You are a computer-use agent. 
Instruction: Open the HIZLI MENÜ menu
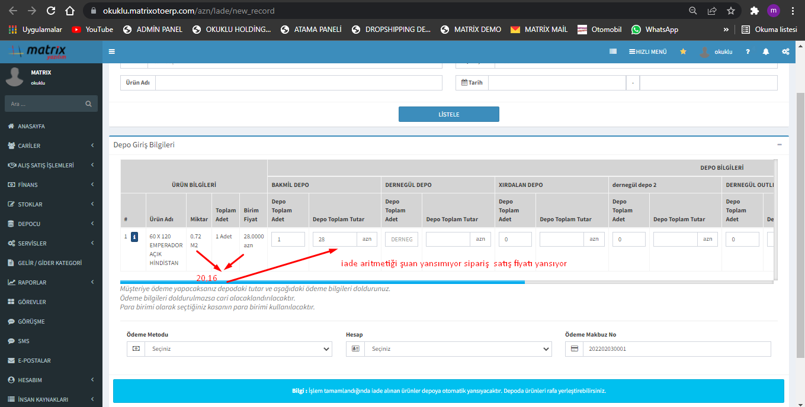tap(647, 51)
